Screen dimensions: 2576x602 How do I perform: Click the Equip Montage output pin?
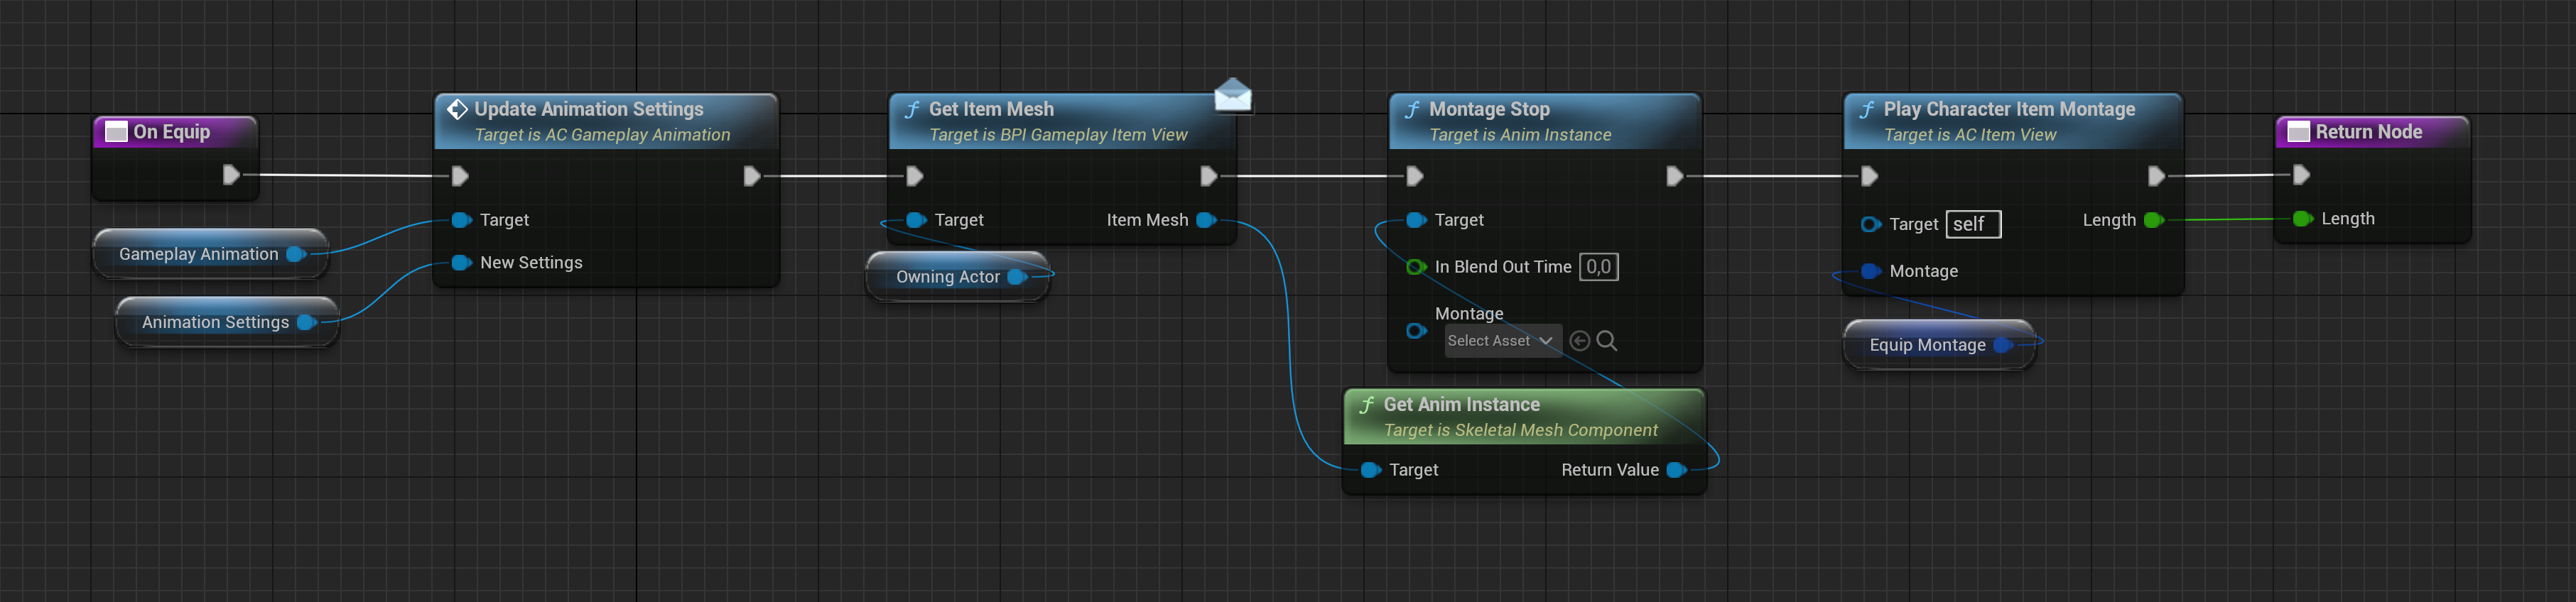tap(2003, 345)
